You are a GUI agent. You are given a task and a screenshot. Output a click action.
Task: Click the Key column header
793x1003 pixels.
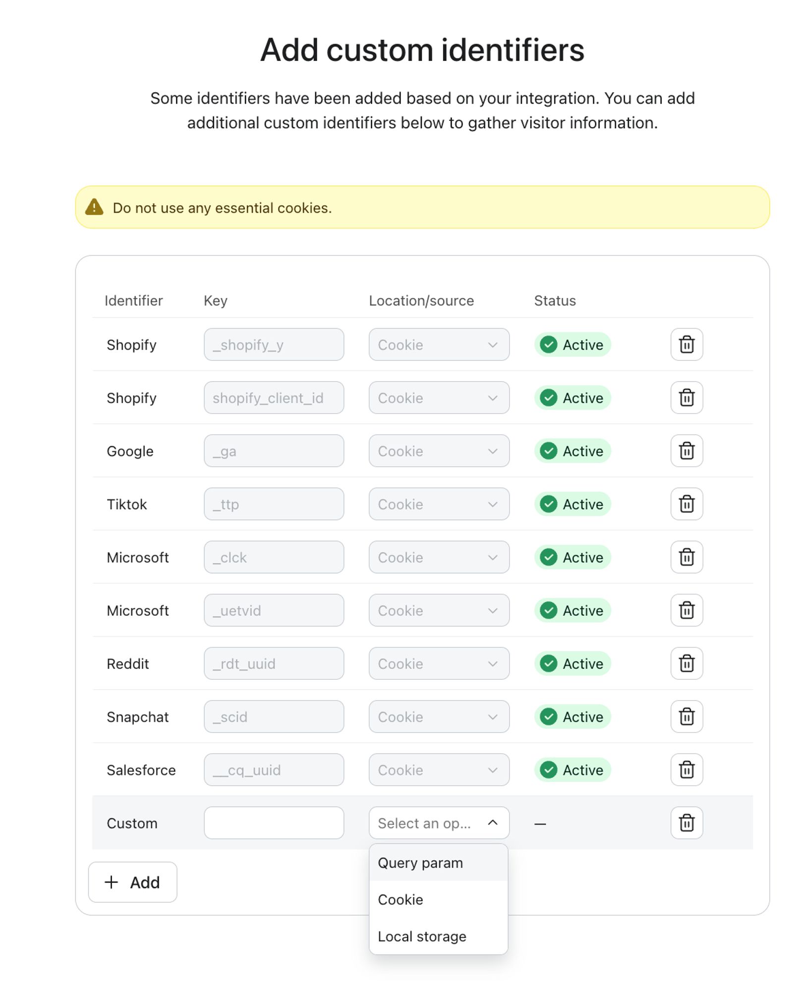[x=216, y=300]
